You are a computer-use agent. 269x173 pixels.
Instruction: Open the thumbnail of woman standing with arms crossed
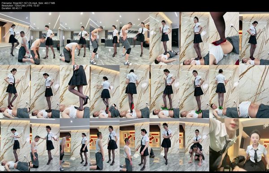coord(165,144)
